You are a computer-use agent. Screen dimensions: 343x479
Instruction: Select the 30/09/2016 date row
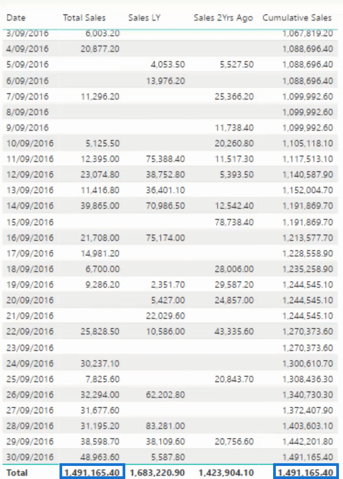coord(170,457)
